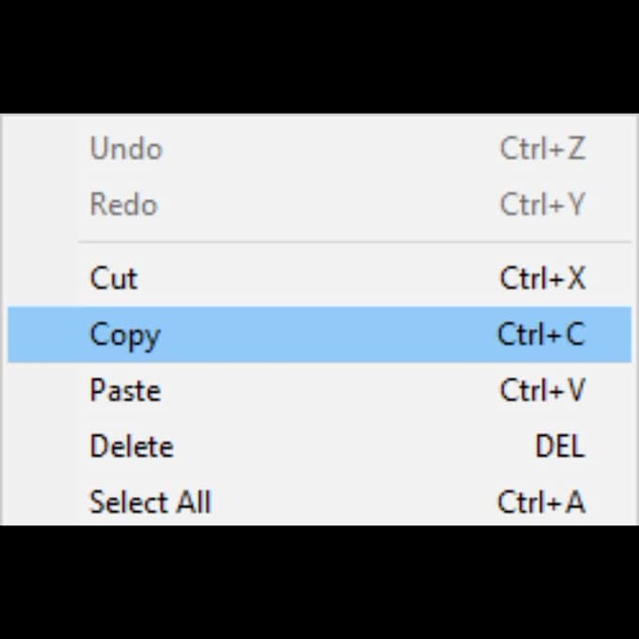Click the dimmed Ctrl+Y shortcut text

(542, 205)
